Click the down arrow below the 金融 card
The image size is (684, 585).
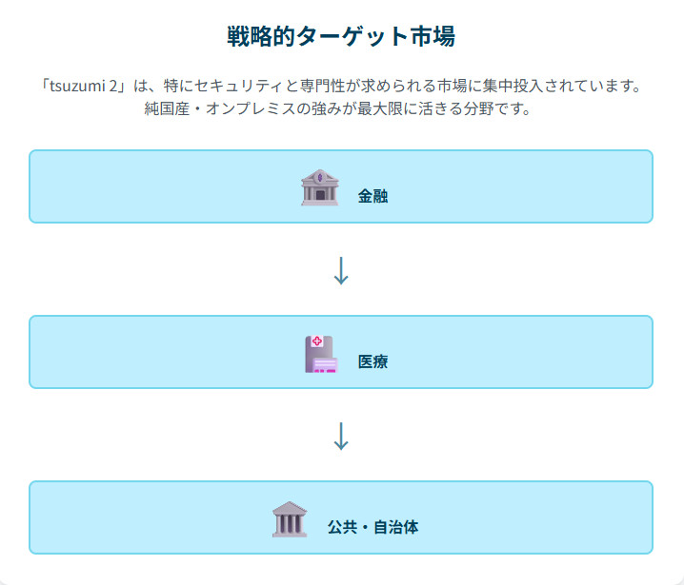point(341,270)
